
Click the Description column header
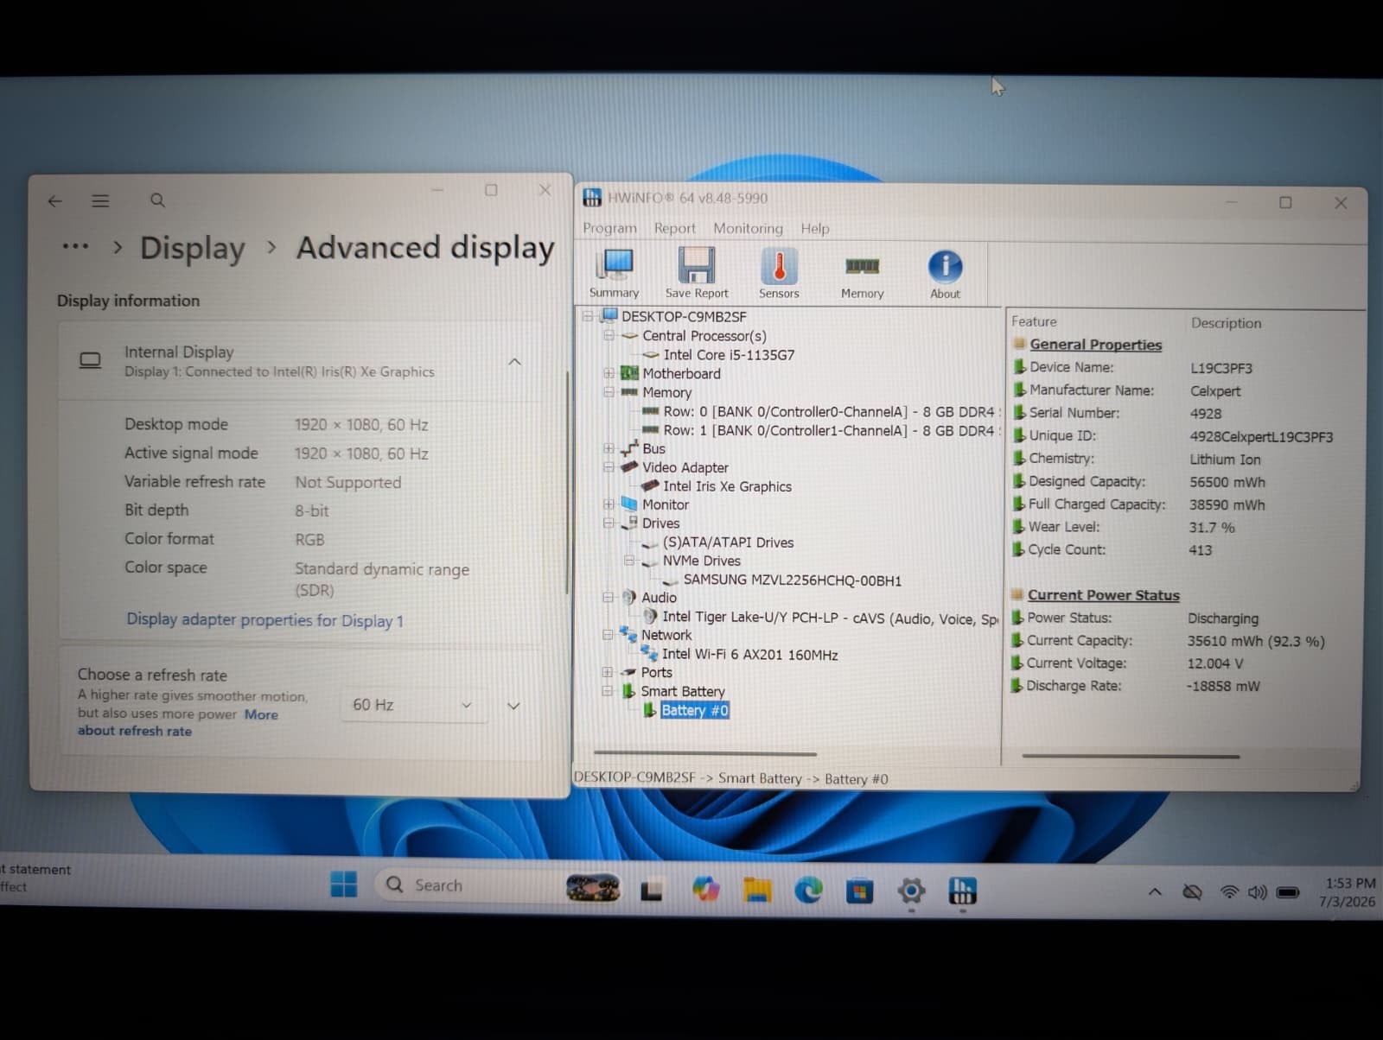click(x=1226, y=323)
